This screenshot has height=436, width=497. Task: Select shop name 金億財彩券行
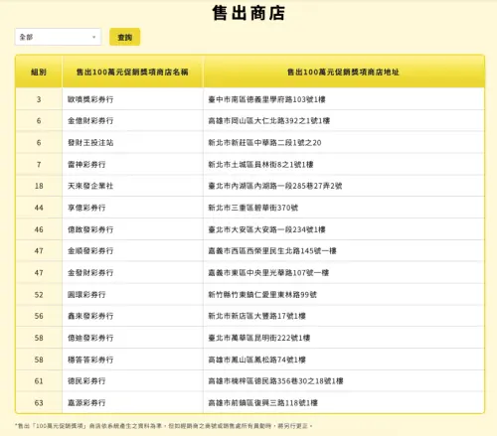90,121
